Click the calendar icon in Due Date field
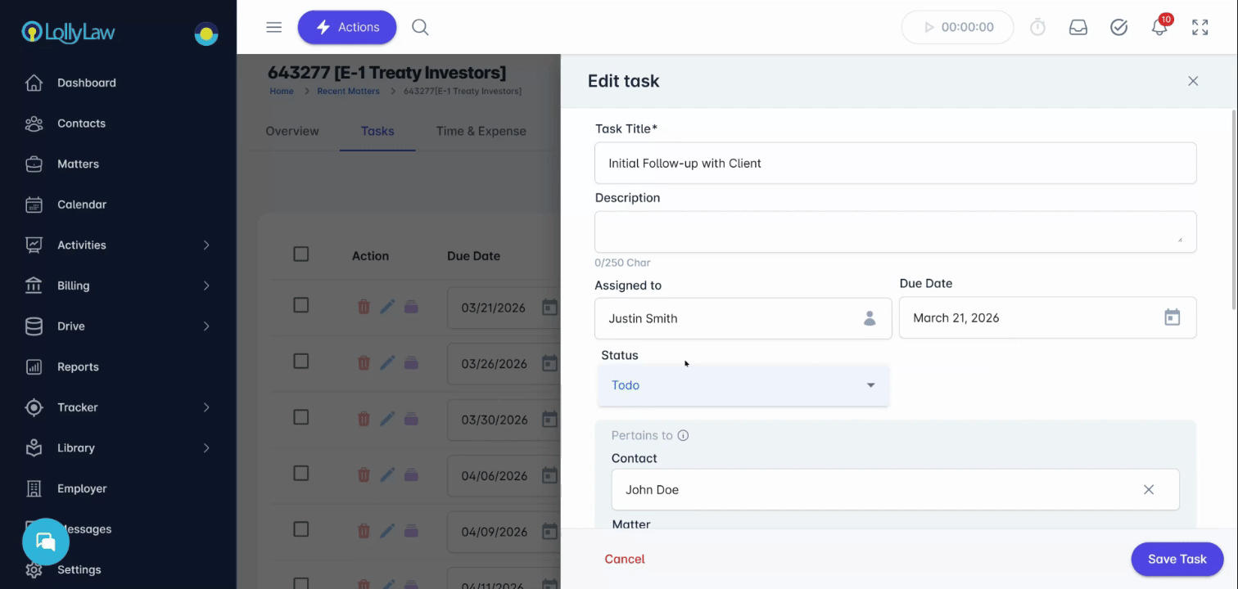Viewport: 1238px width, 589px height. [x=1172, y=317]
